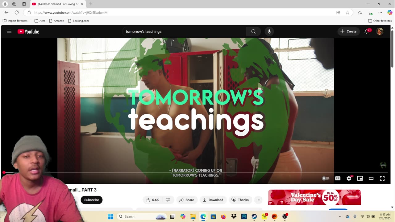
Task: Open EA app from taskbar
Action: pos(274,216)
